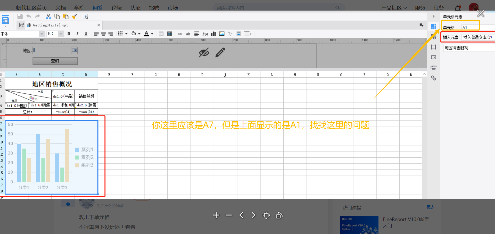Open font family dropdown 宋体
The image size is (495, 234).
point(42,34)
